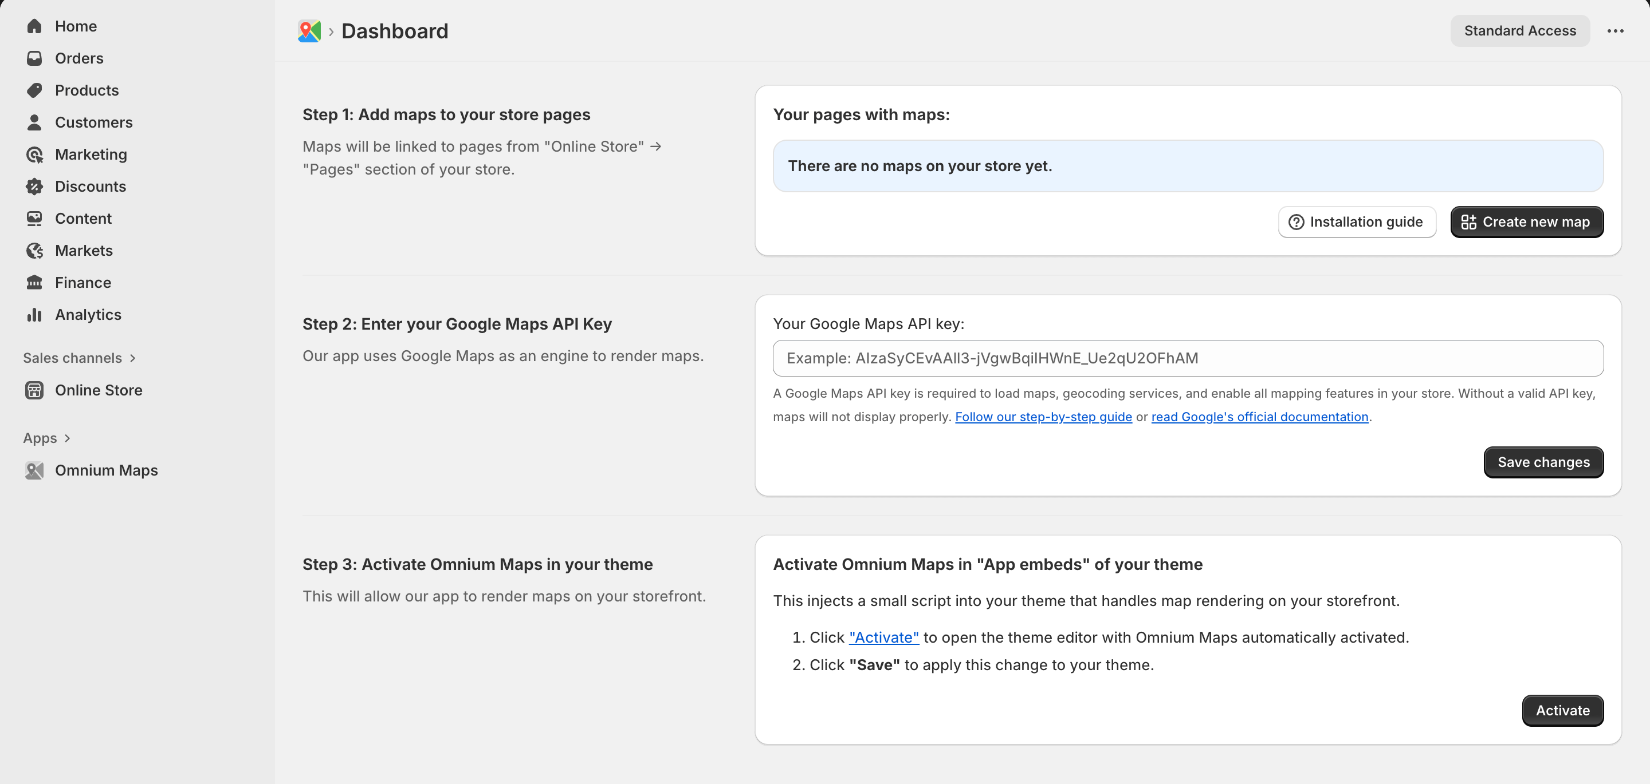Select the Marketing megaphone icon

pyautogui.click(x=35, y=155)
